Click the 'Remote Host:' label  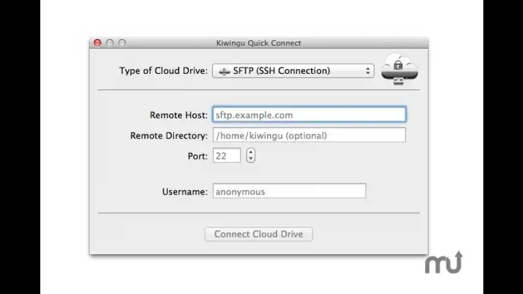click(x=179, y=115)
